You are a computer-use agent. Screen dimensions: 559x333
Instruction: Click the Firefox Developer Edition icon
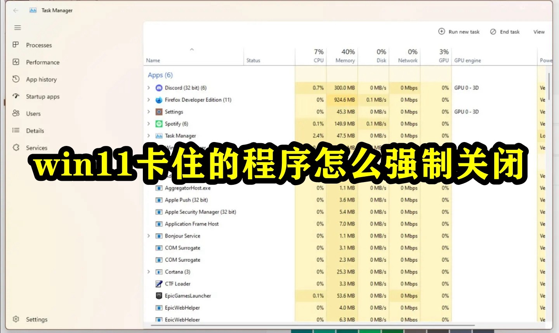pyautogui.click(x=159, y=100)
